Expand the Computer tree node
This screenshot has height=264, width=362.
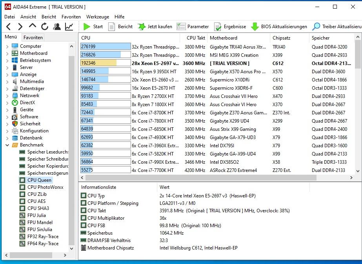7,46
